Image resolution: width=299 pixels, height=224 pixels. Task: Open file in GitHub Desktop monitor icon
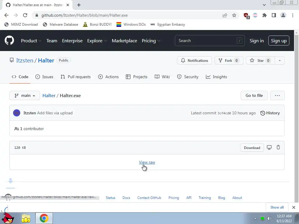[x=269, y=147]
